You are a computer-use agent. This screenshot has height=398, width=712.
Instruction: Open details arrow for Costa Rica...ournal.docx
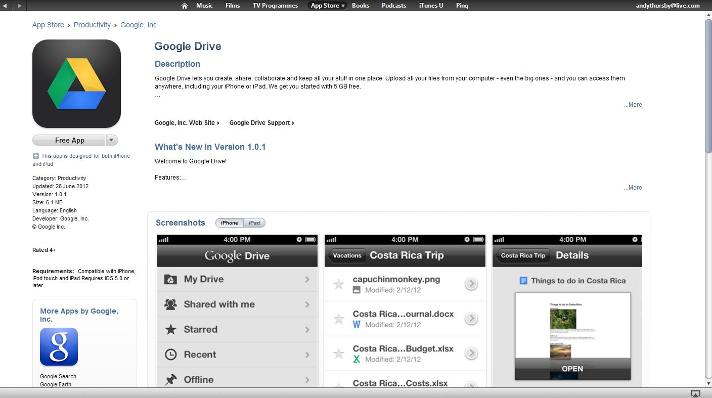click(x=471, y=319)
